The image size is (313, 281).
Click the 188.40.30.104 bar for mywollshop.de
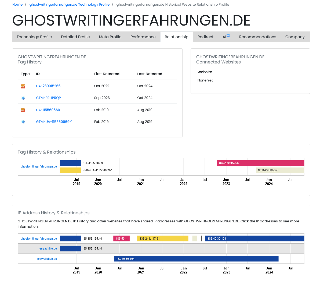196,259
